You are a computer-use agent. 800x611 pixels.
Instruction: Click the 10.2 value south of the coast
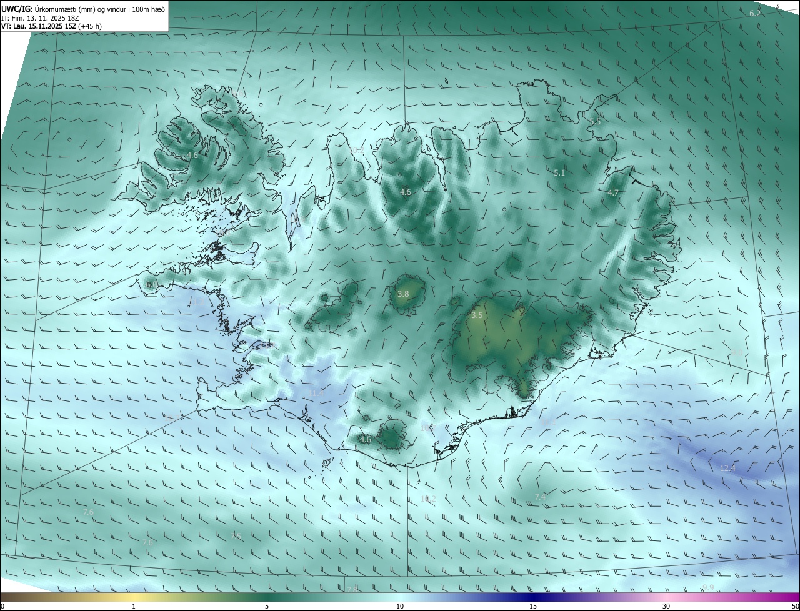pos(428,499)
